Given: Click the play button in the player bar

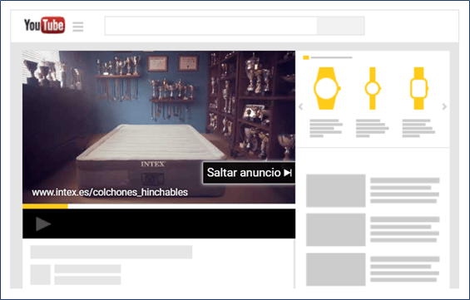Looking at the screenshot, I should (x=43, y=224).
